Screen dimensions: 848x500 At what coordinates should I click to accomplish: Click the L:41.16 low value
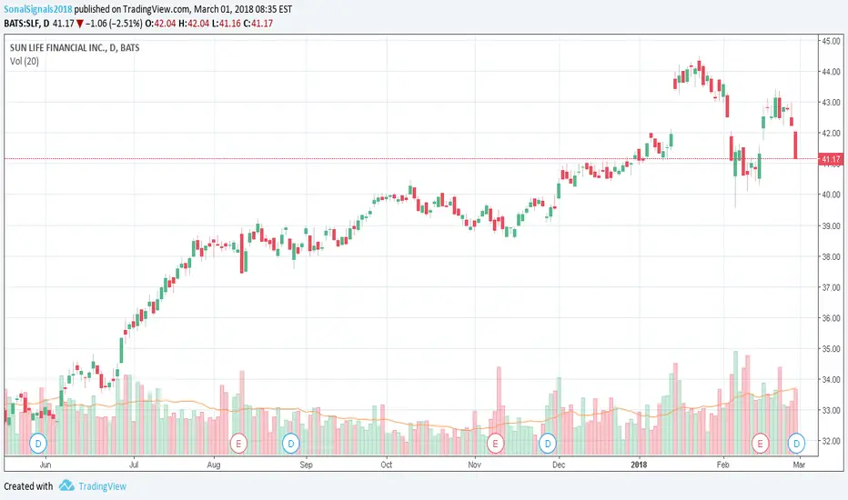(x=226, y=24)
